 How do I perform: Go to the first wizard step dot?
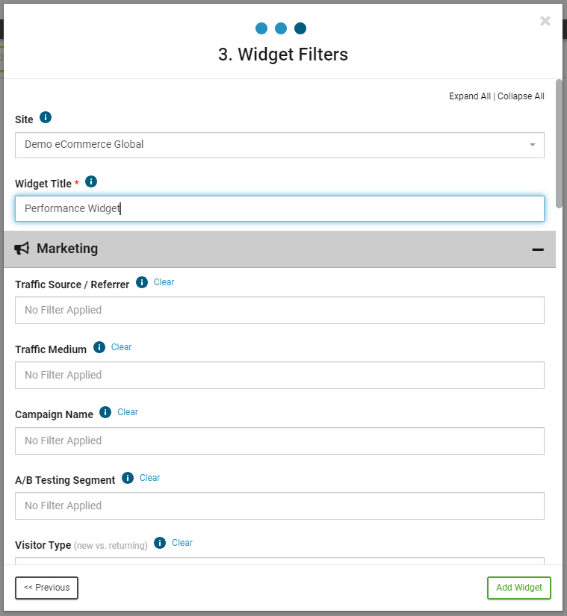[x=261, y=28]
